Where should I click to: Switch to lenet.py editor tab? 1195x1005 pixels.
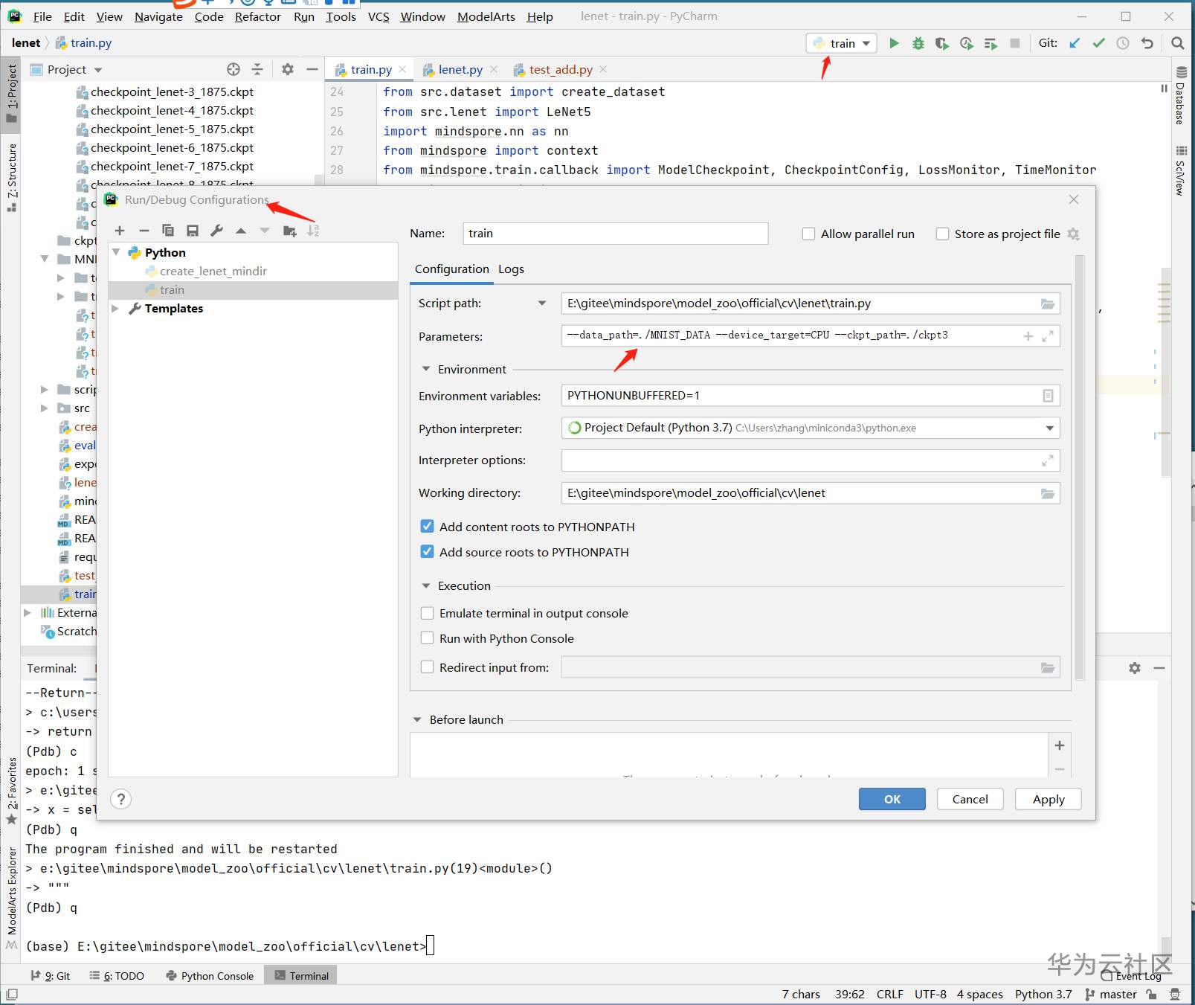460,69
